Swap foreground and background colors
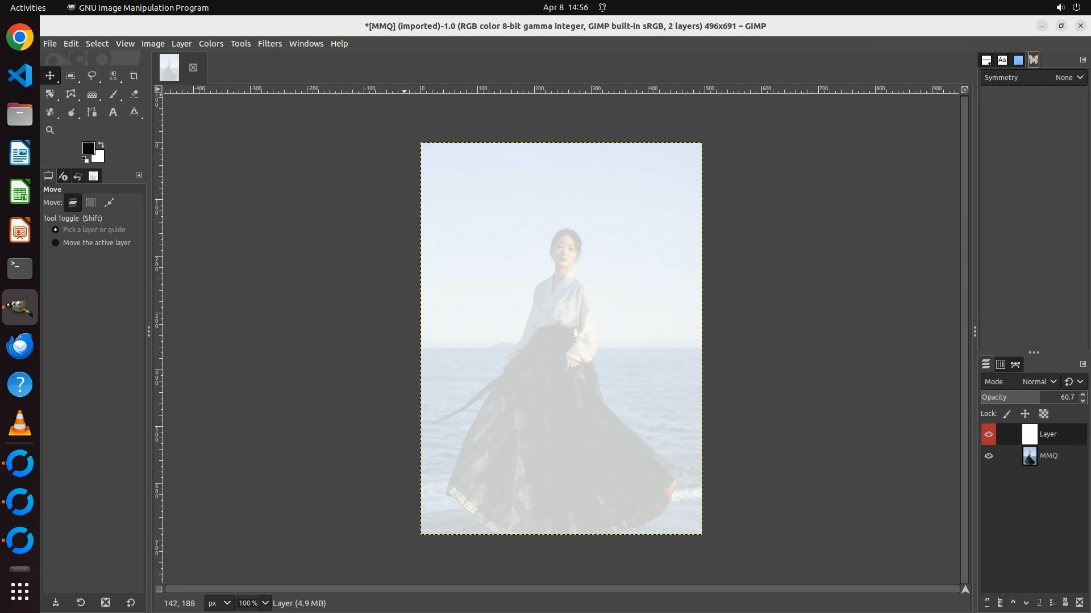This screenshot has height=613, width=1091. click(x=101, y=145)
